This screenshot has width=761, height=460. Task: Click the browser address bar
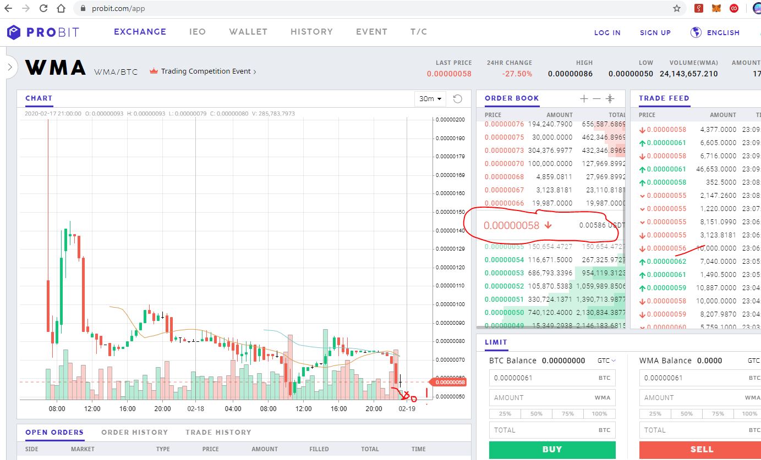(380, 9)
